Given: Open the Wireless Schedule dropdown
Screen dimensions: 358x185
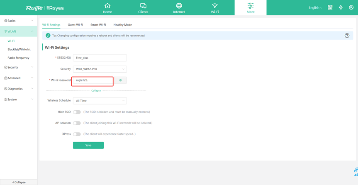Looking at the screenshot, I should click(x=100, y=101).
